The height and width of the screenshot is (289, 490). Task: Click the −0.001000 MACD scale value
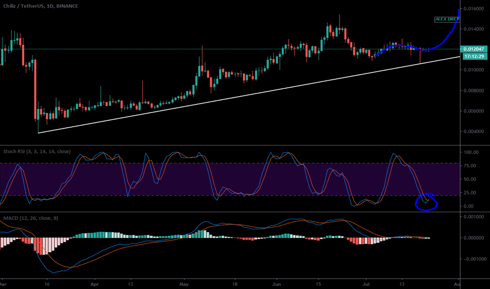[x=474, y=259]
